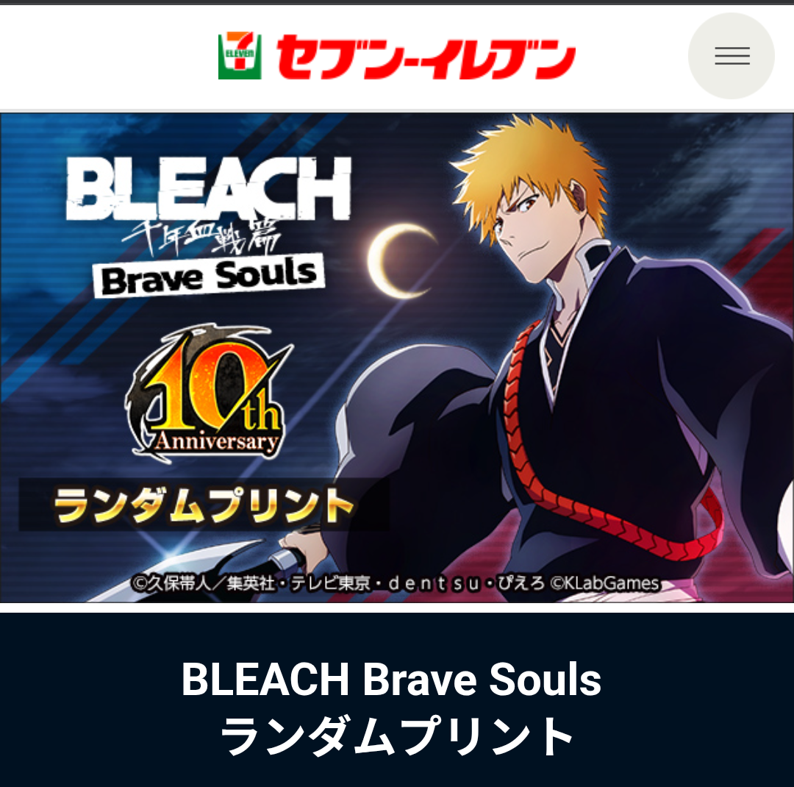This screenshot has height=787, width=794.
Task: Click the 10th Anniversary emblem
Action: [x=209, y=392]
